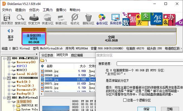The width and height of the screenshot is (183, 111).
Task: Open Partition (分区) menu
Action: [34, 10]
